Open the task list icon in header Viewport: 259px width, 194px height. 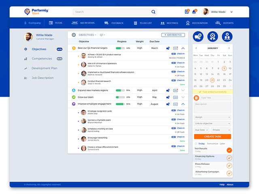pos(187,12)
